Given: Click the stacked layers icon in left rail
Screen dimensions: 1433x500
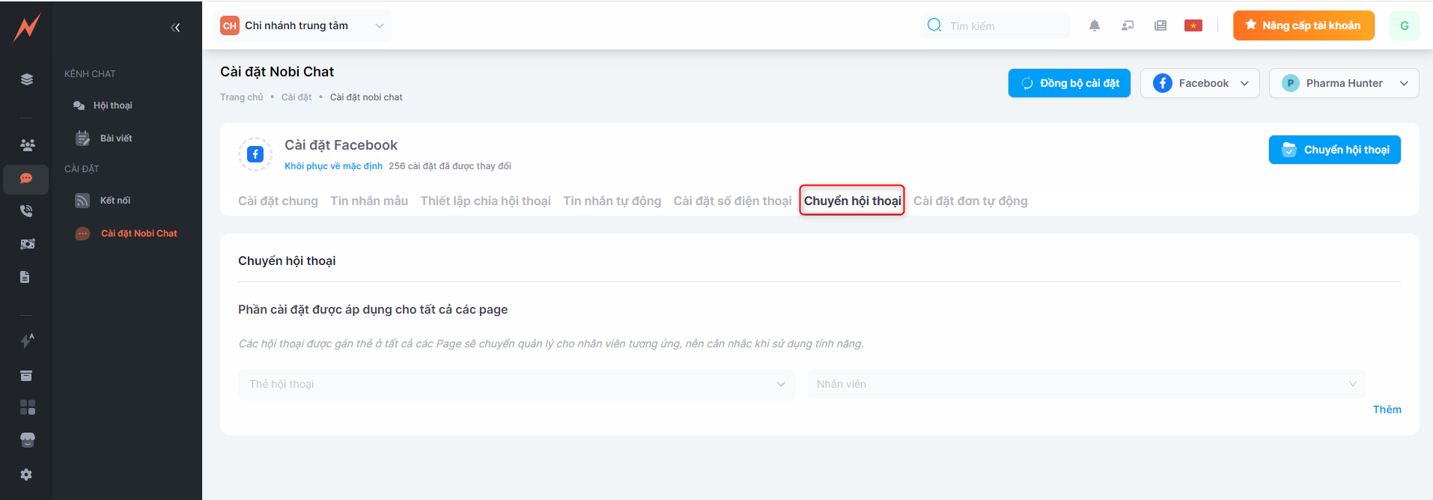Looking at the screenshot, I should point(27,79).
